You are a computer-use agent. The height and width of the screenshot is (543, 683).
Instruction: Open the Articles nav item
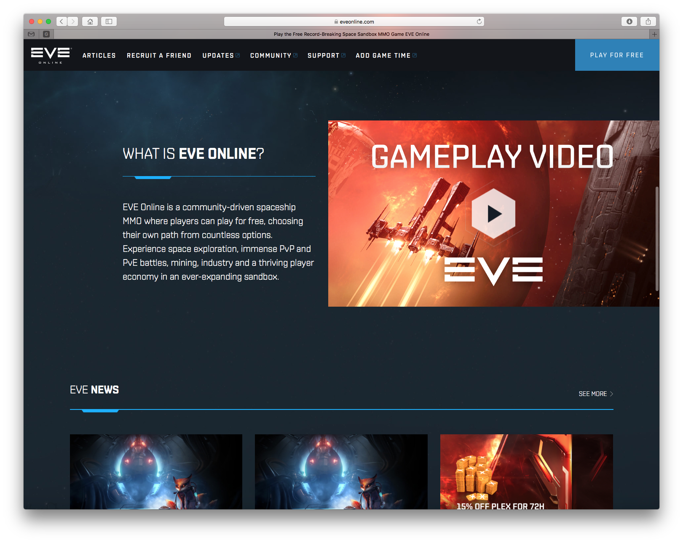(99, 56)
